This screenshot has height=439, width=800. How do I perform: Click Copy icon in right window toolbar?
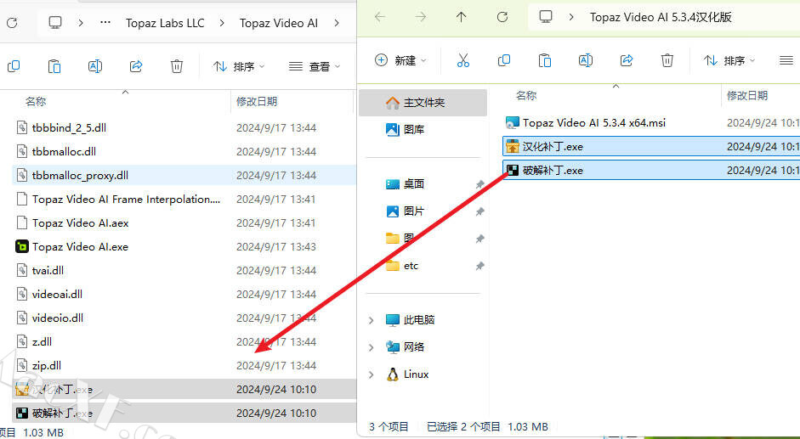tap(503, 60)
